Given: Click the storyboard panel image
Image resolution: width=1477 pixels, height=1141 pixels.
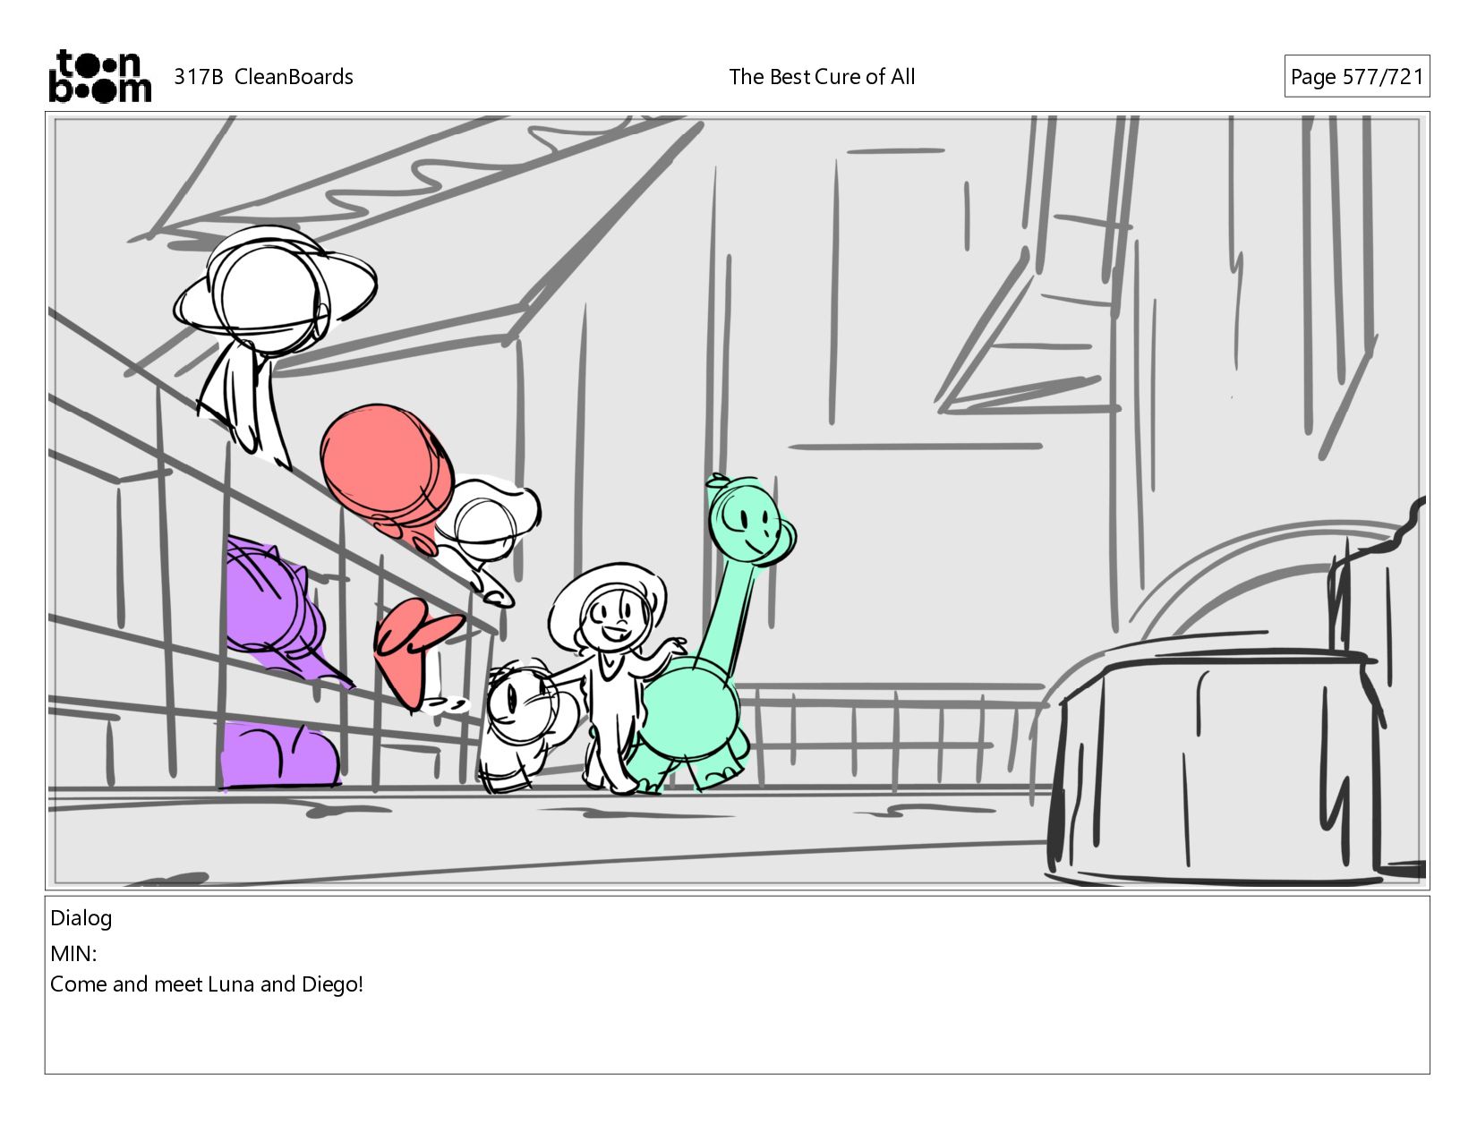Looking at the screenshot, I should click(737, 500).
